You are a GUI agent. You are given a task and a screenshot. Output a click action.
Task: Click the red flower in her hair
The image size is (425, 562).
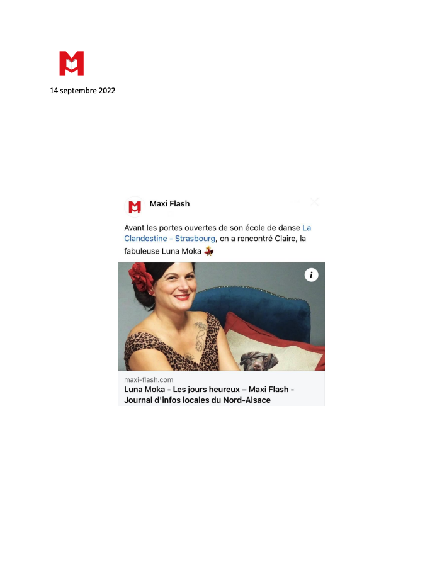[141, 277]
